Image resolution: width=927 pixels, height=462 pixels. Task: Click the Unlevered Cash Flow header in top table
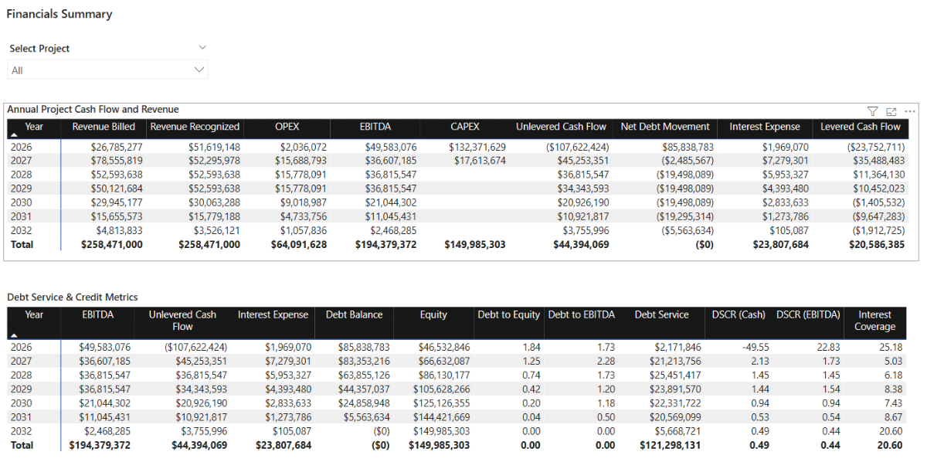(x=561, y=127)
